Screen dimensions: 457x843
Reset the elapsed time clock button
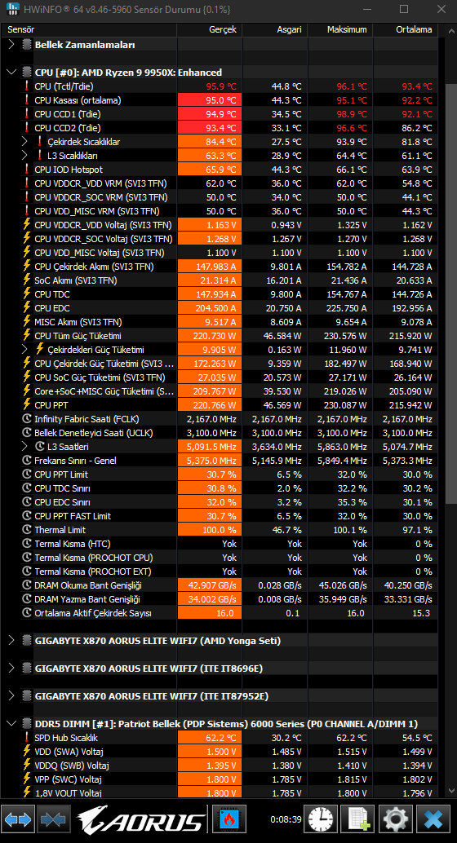(322, 819)
